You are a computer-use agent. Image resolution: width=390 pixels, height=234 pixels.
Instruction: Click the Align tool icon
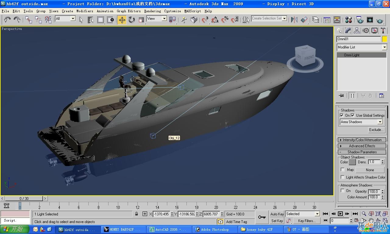tap(304, 20)
